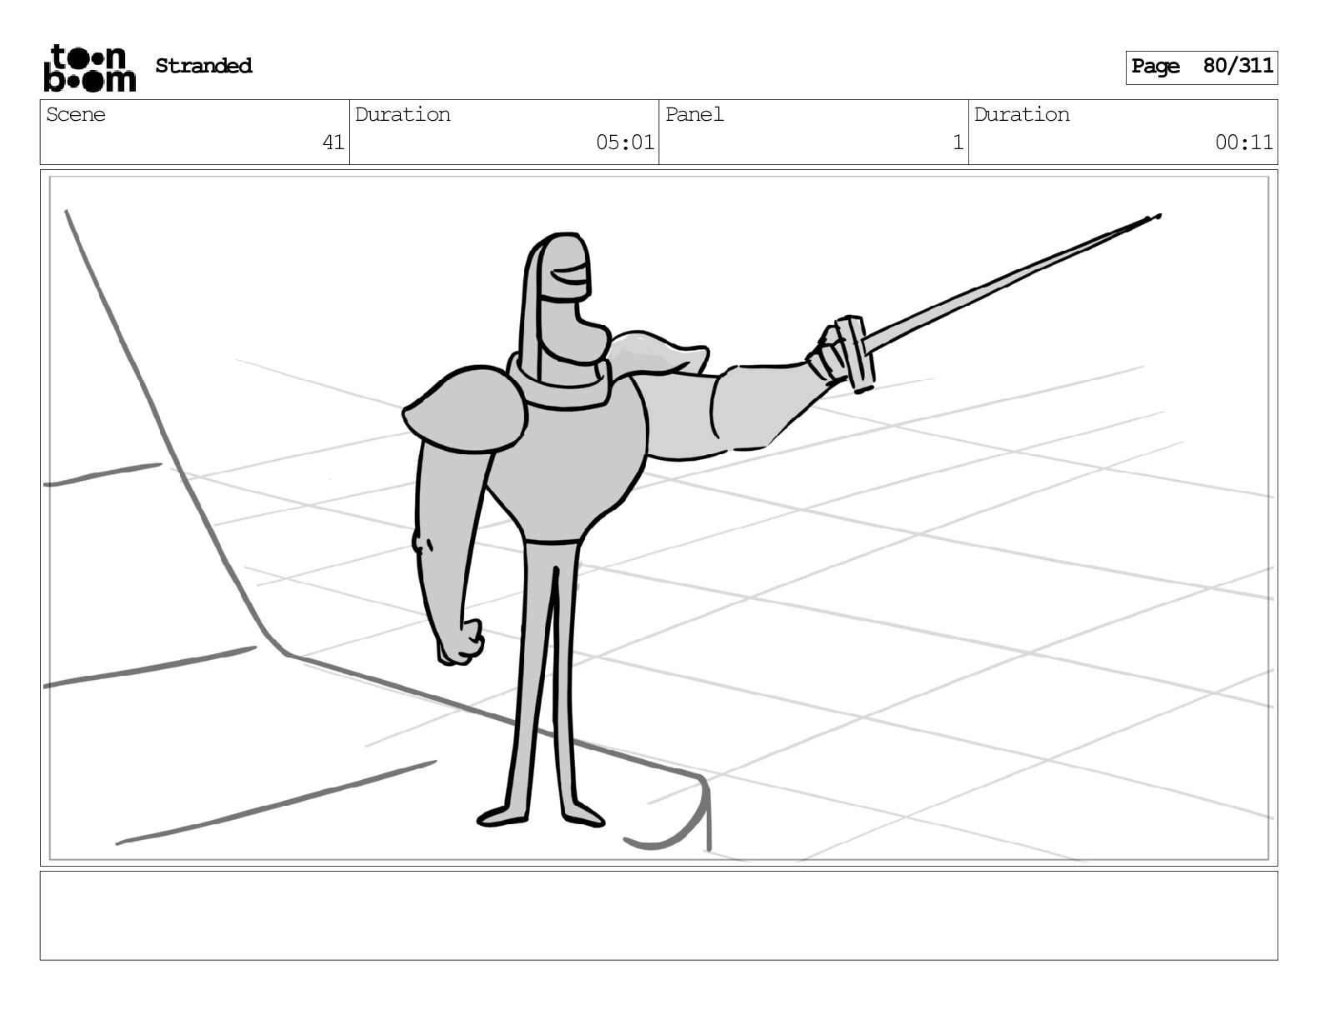Select panel number '1'
This screenshot has height=1020, width=1320.
(x=958, y=142)
